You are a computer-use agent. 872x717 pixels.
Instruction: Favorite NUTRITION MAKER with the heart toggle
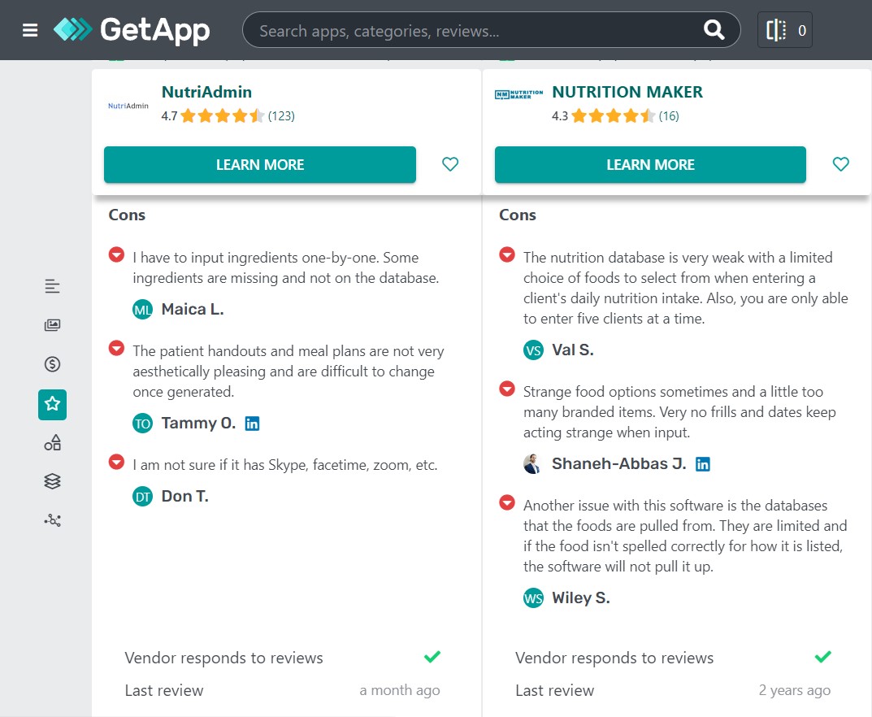click(x=840, y=164)
